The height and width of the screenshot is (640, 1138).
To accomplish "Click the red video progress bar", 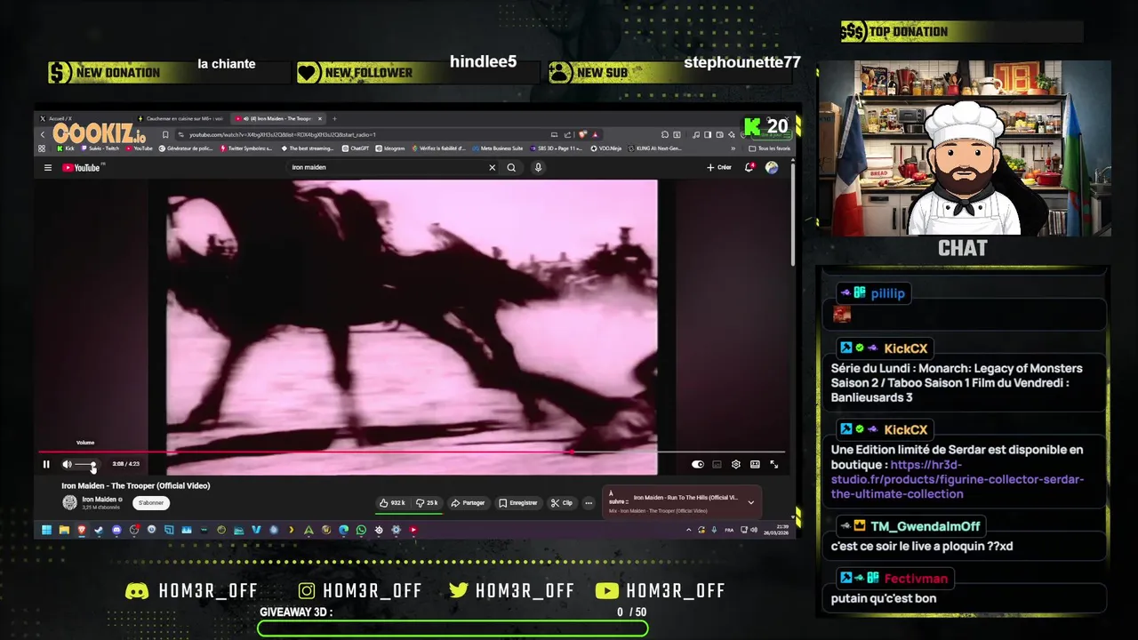I will [411, 452].
